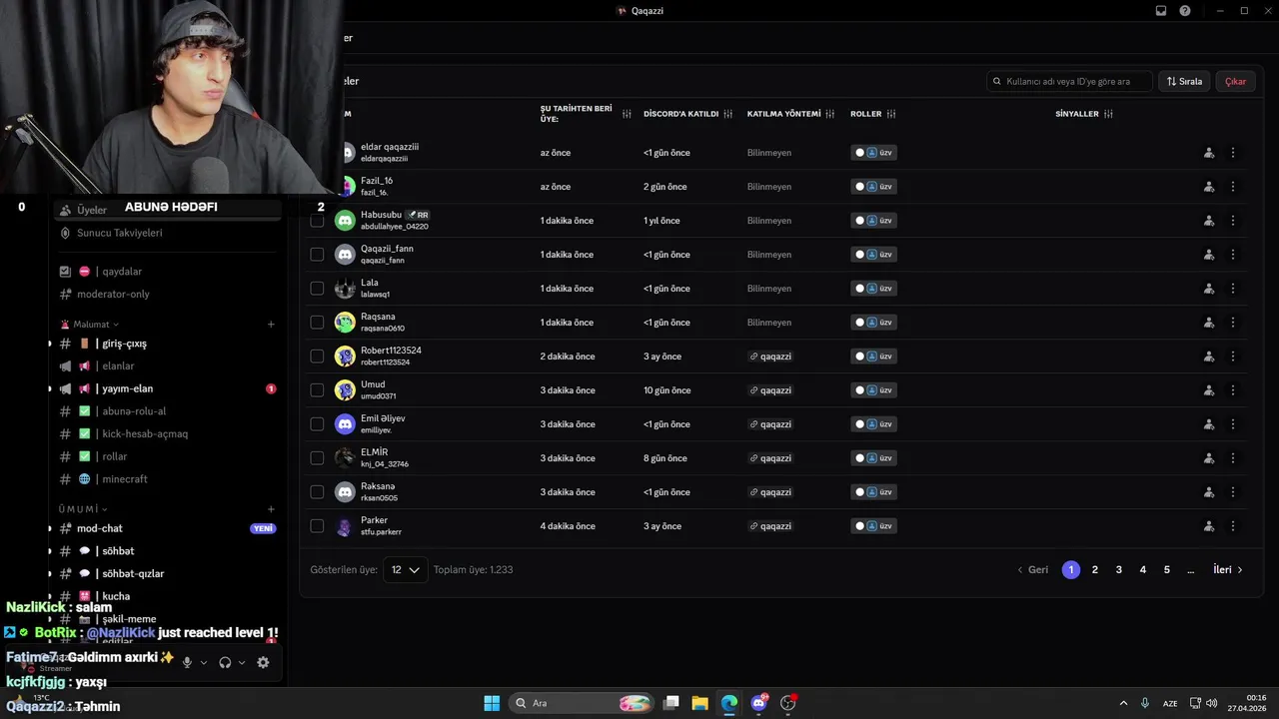Open the Discord help icon in title bar
The width and height of the screenshot is (1279, 719).
click(x=1185, y=11)
